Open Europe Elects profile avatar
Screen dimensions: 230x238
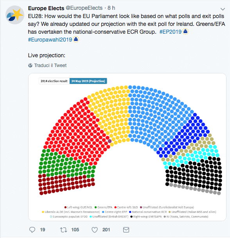click(15, 15)
